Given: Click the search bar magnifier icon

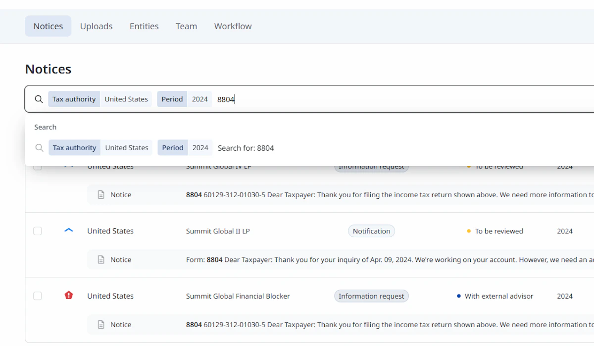Looking at the screenshot, I should 39,99.
